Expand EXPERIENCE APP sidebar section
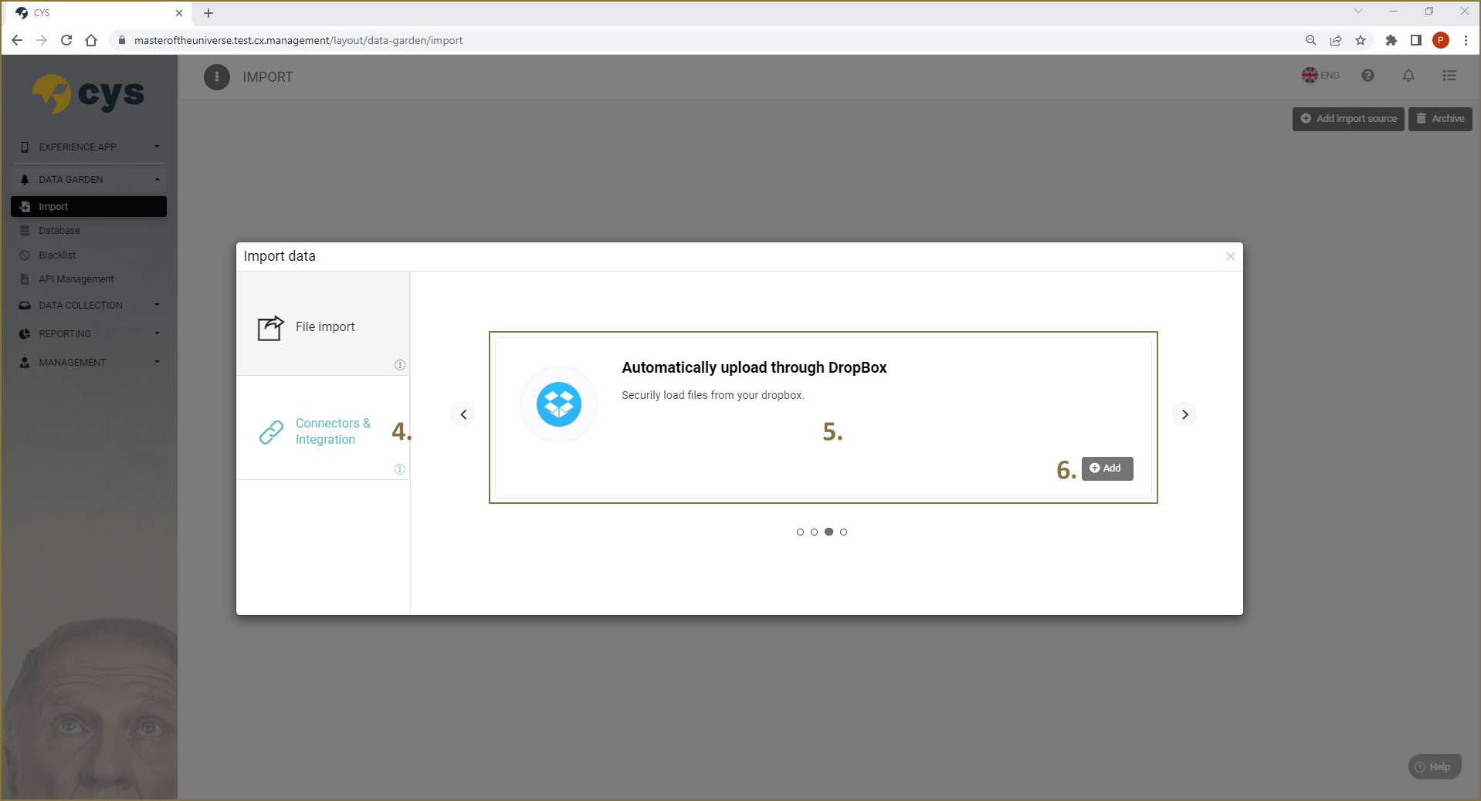The image size is (1481, 801). 89,147
